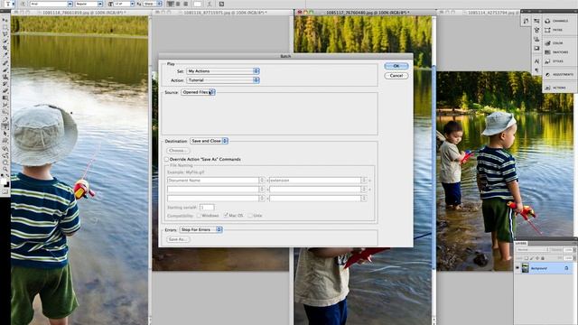
Task: Toggle lock position in Layers panel
Action: [537, 258]
